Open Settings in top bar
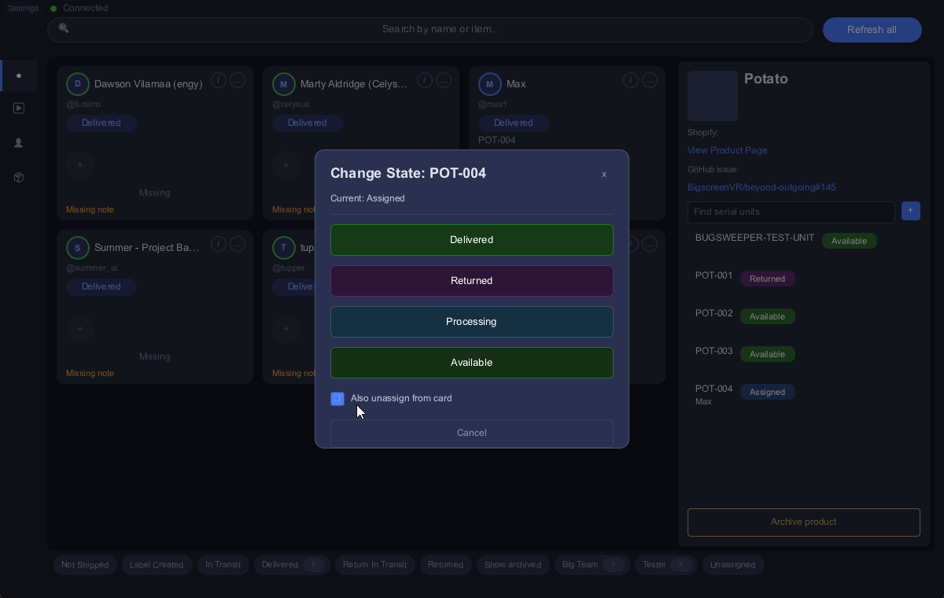This screenshot has width=944, height=598. click(x=23, y=8)
